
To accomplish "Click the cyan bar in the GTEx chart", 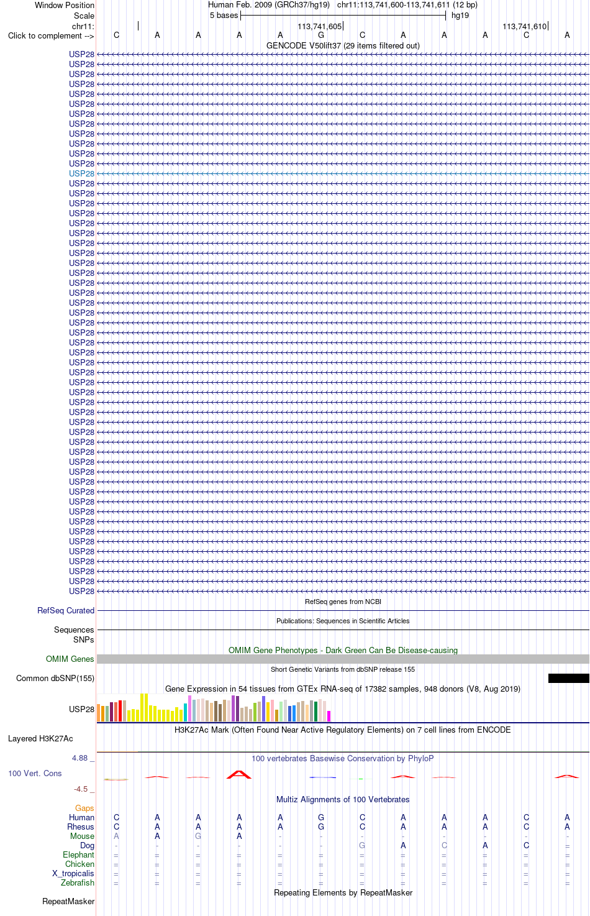I will coord(186,712).
